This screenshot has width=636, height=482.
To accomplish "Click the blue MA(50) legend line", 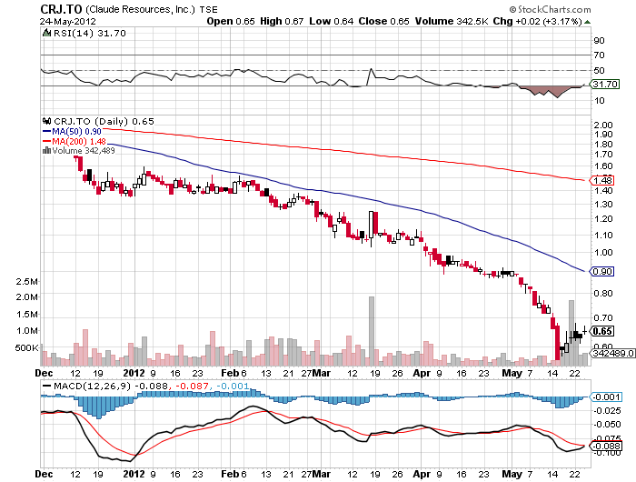I will pos(46,132).
